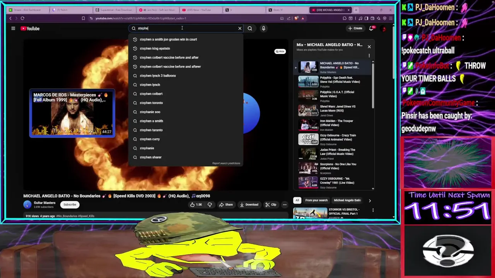Click history icon beside 'stephen king epstein'
Screen dimensions: 495x278
(135, 48)
